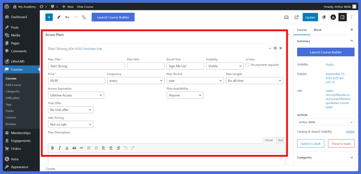Click the Plan Title field
Screen dimensions: 361x174
pyautogui.click(x=86, y=66)
